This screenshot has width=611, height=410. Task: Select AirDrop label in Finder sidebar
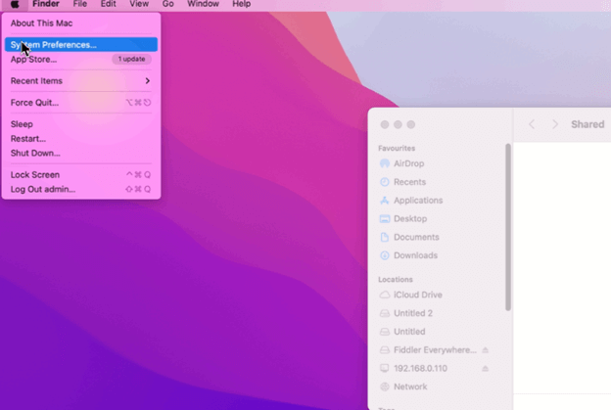click(408, 163)
